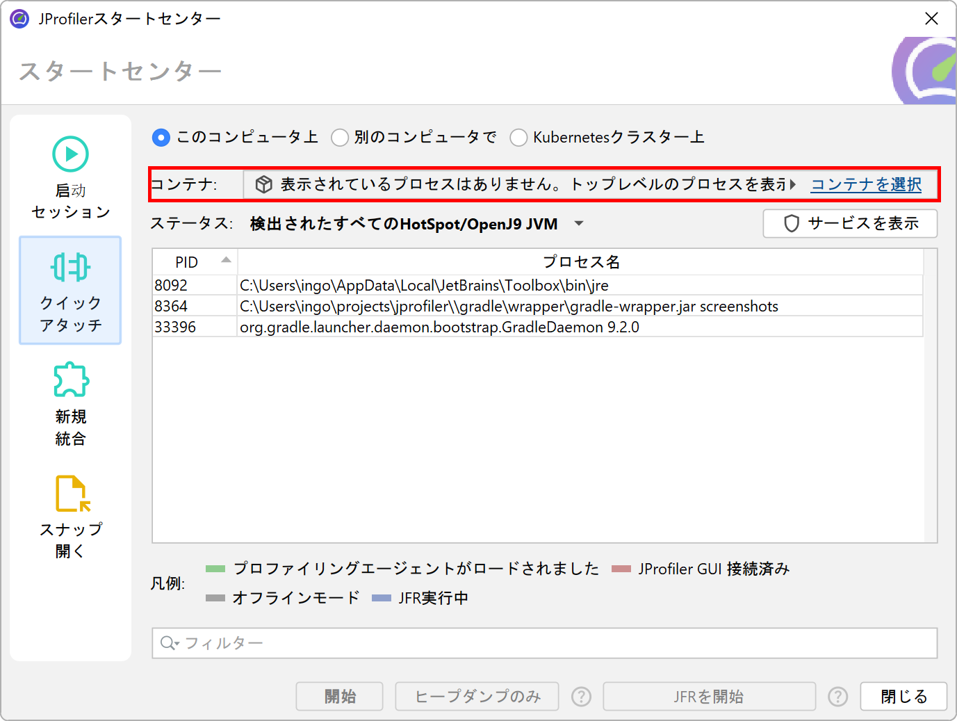Click the サービスを表示 button
The image size is (957, 721).
pyautogui.click(x=850, y=223)
